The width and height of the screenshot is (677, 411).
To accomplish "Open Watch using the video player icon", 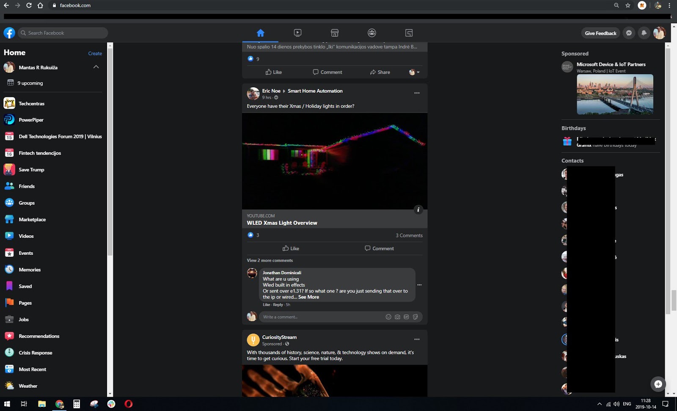I will 297,33.
